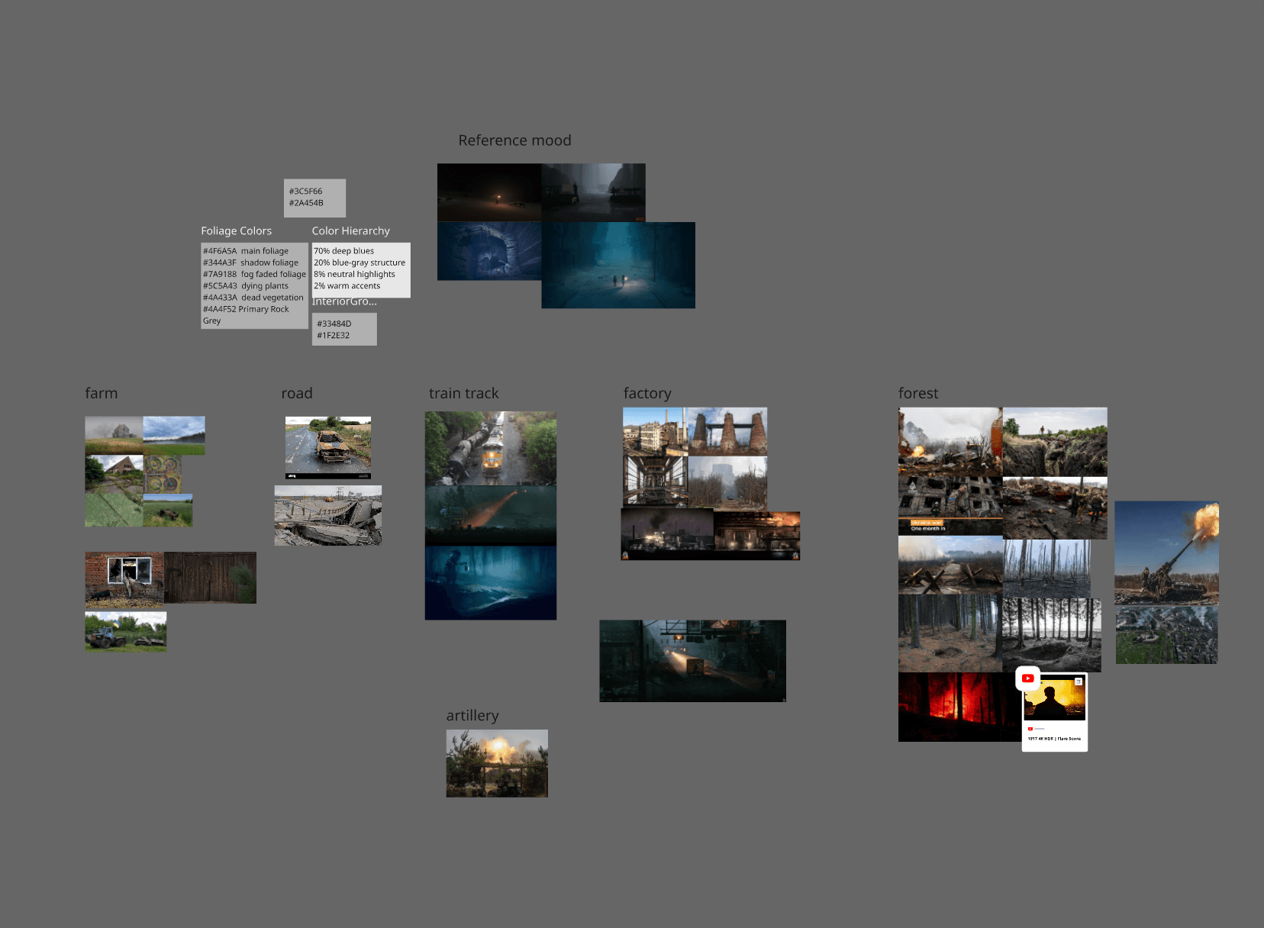Select the lake under cloudy sky image
Screen dimensions: 1264x928
point(174,435)
